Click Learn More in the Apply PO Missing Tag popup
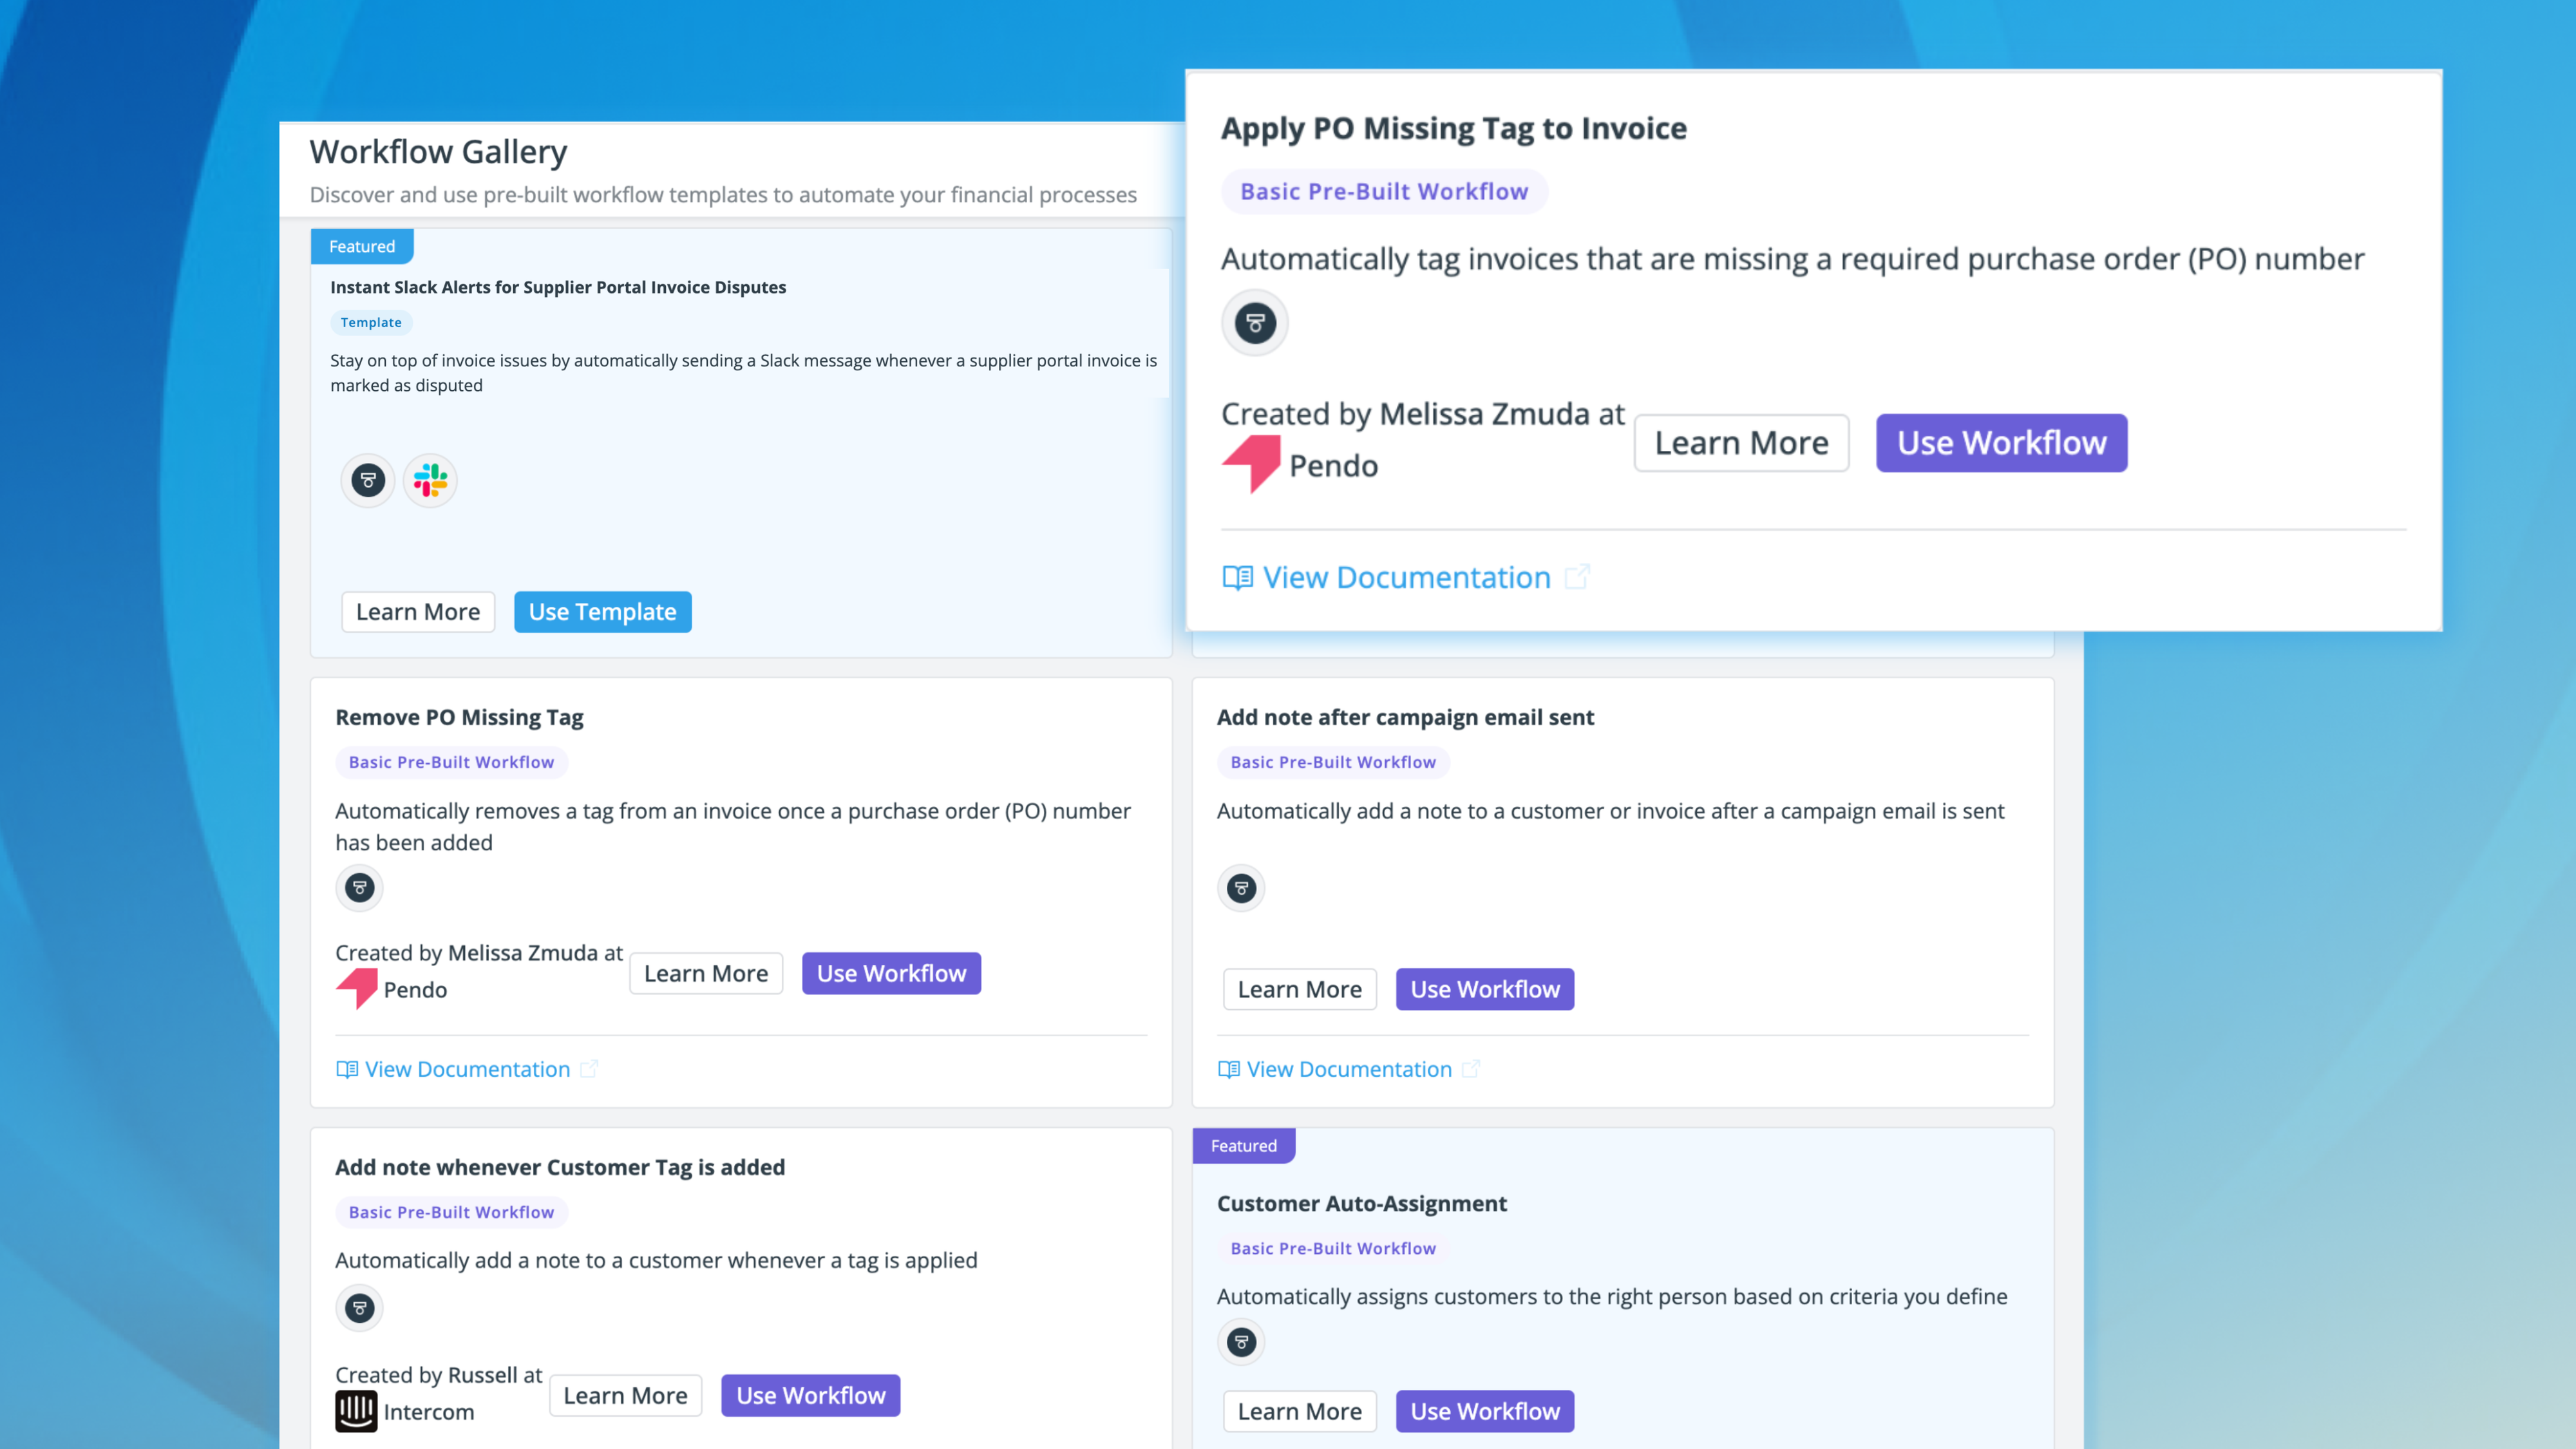This screenshot has height=1449, width=2576. (1742, 443)
